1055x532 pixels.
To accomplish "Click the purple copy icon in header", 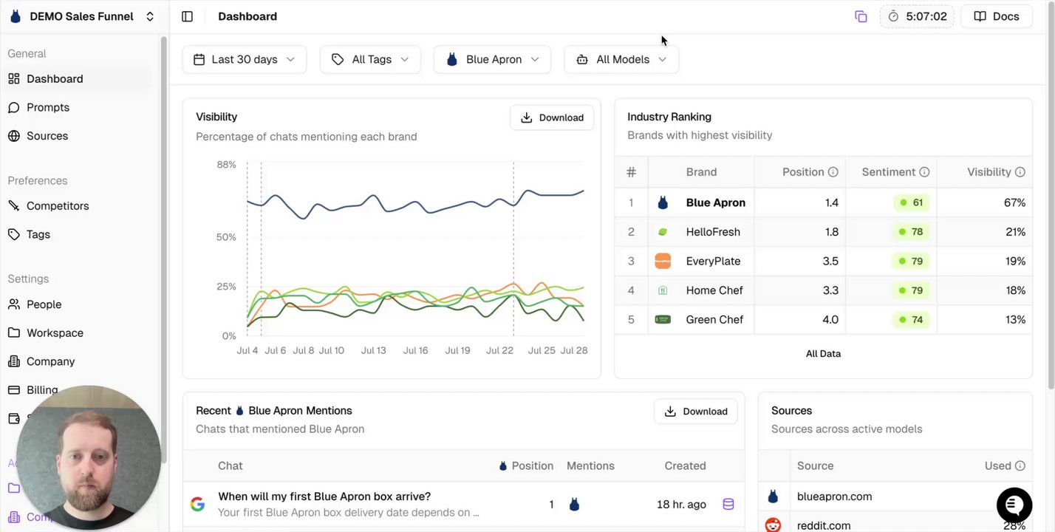I will point(861,16).
